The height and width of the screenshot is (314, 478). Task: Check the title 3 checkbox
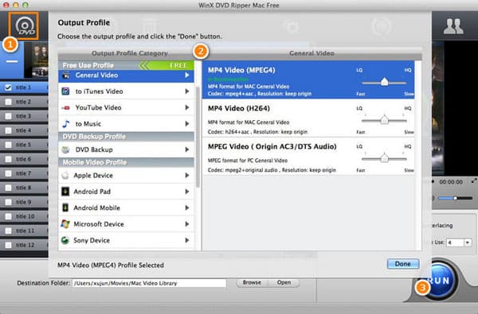(8, 116)
